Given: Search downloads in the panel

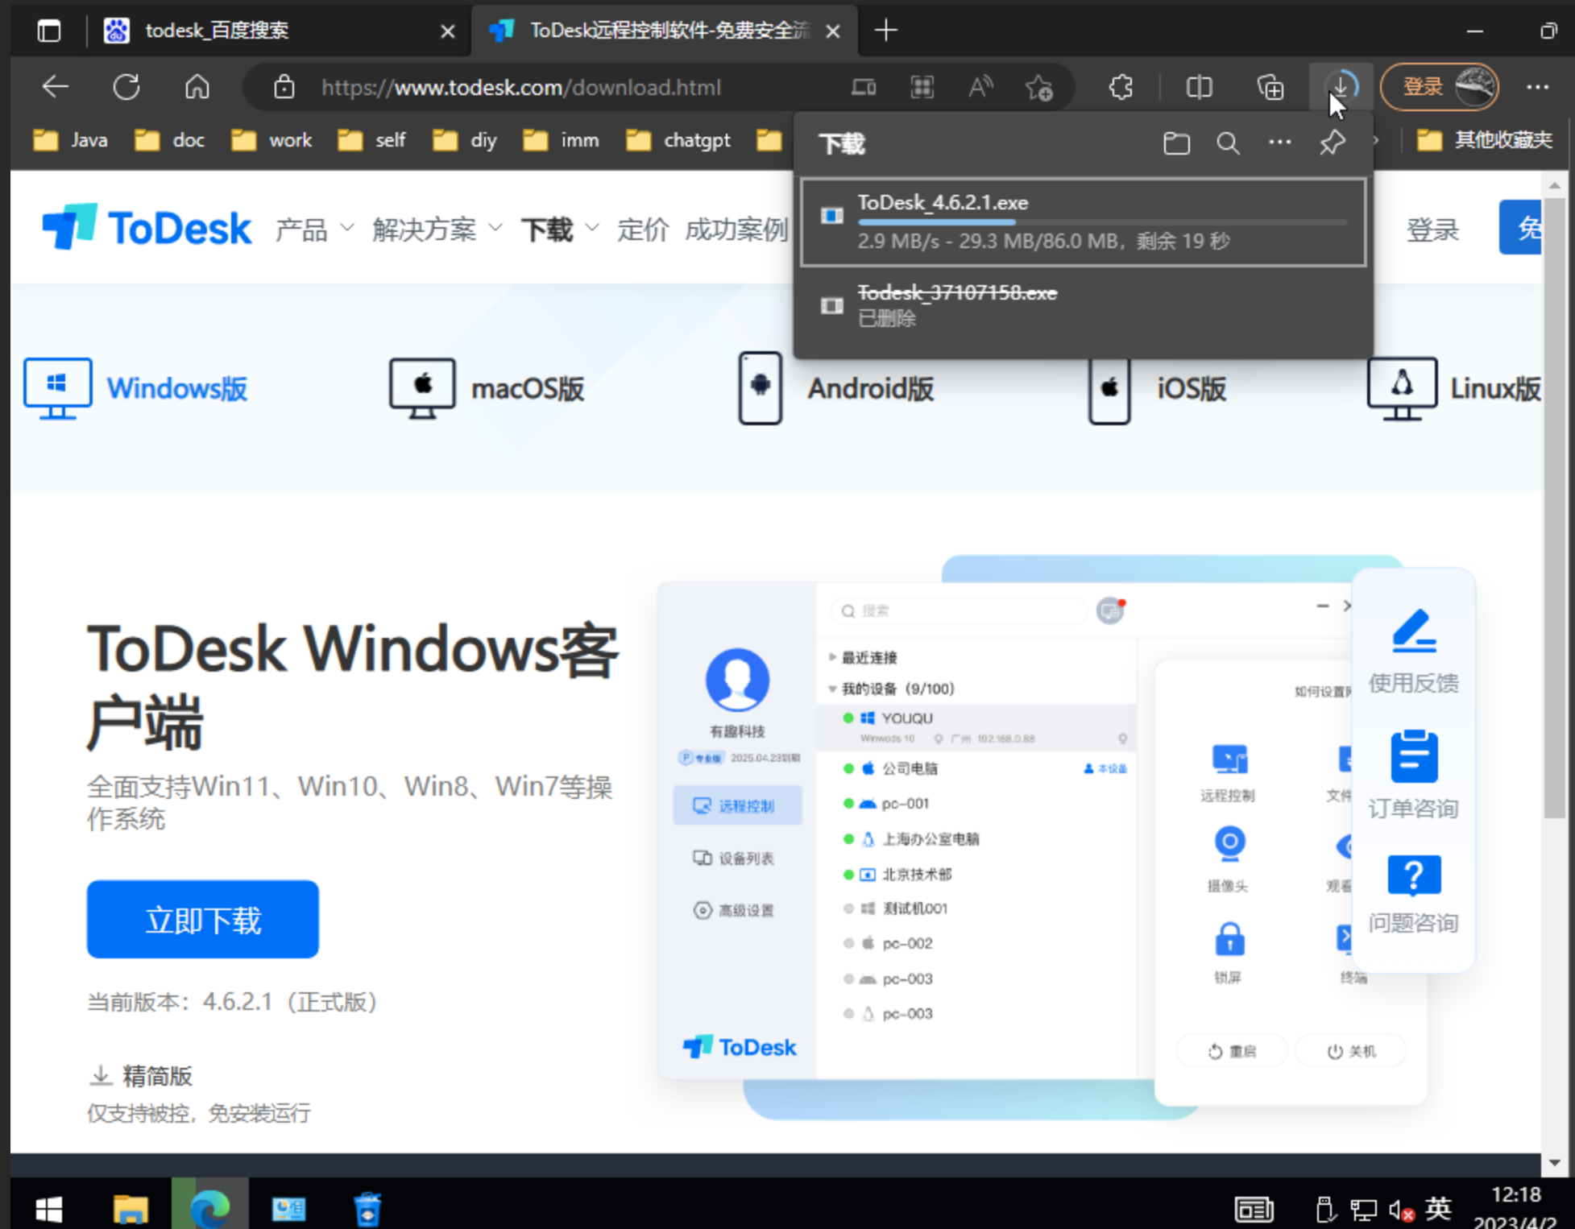Looking at the screenshot, I should 1228,143.
